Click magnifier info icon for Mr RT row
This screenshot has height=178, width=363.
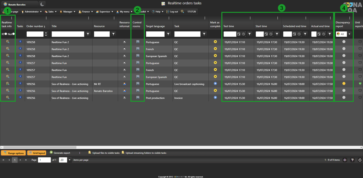tap(8, 84)
